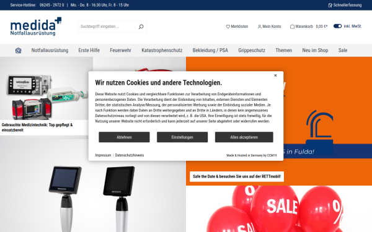372x232 pixels.
Task: Click Safe the Date RETTmobil banner label
Action: [237, 176]
